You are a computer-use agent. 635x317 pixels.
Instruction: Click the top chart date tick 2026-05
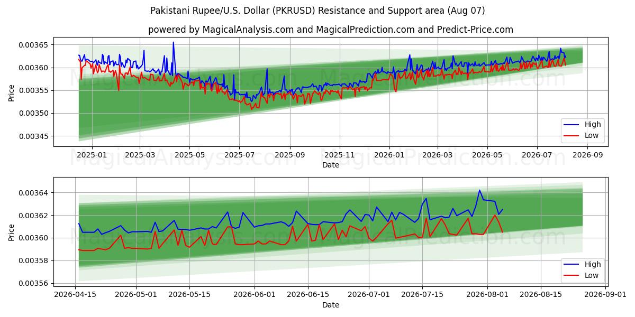[x=487, y=155]
